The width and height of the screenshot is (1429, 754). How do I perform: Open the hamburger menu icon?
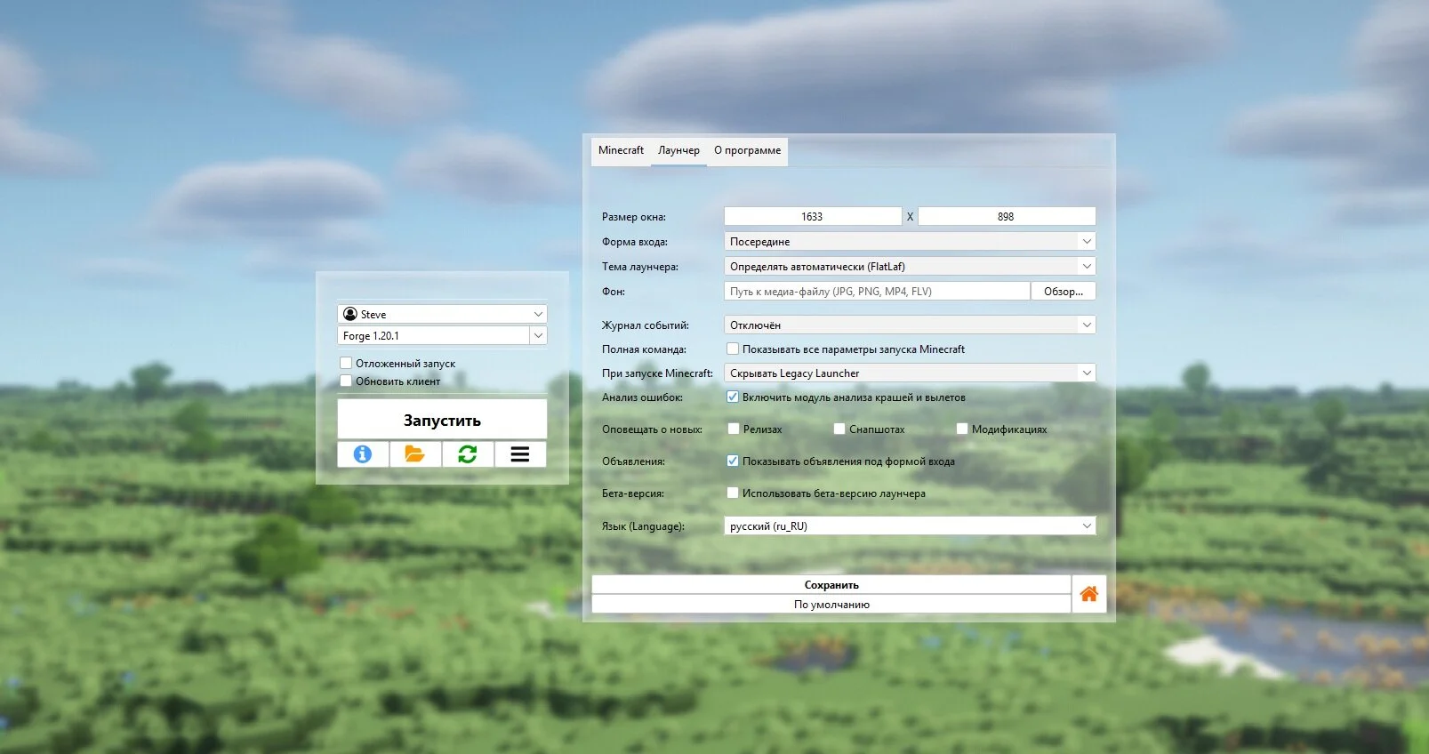click(x=520, y=454)
